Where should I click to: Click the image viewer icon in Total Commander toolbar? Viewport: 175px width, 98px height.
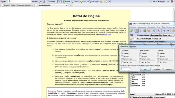[x=145, y=31]
